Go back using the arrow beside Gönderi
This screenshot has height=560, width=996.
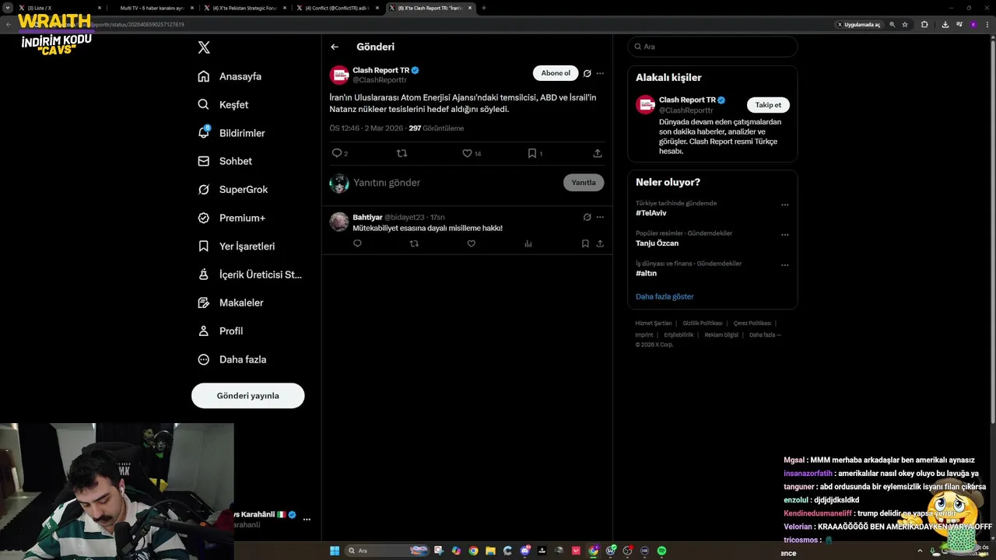(335, 47)
